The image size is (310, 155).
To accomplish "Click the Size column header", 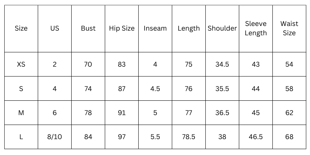I will point(21,28).
